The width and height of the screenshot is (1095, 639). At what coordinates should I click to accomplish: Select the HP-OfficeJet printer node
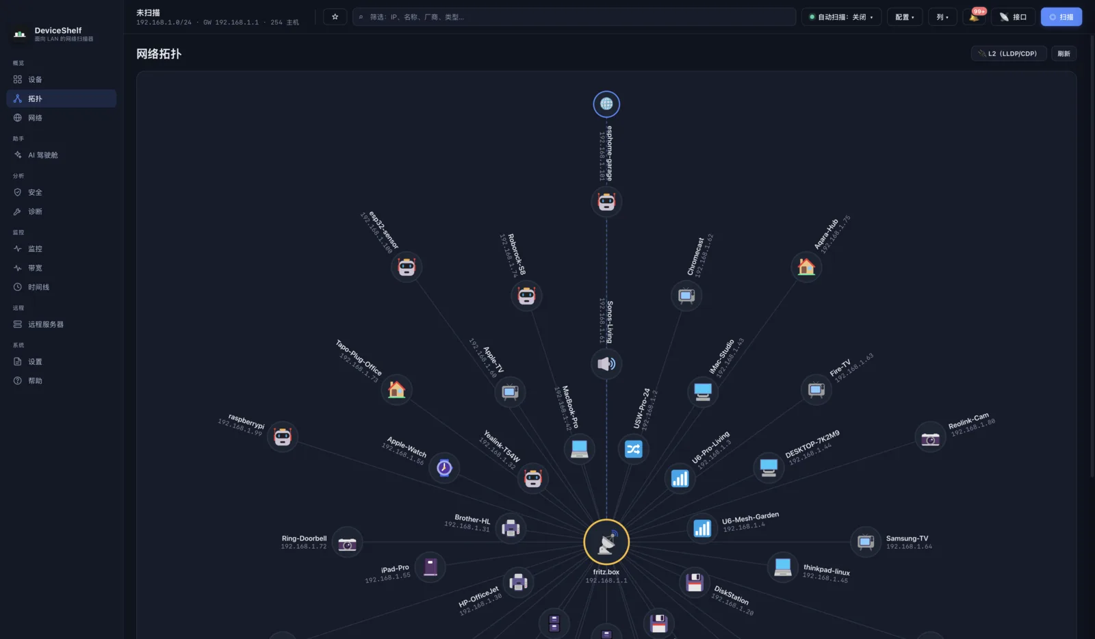click(x=519, y=582)
